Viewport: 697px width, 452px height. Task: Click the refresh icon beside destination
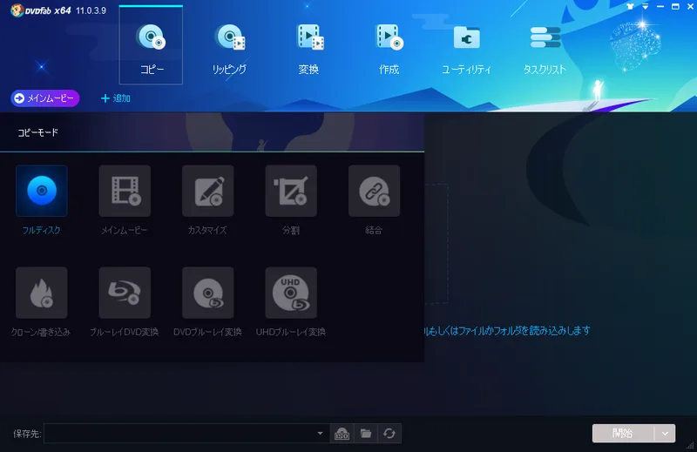(389, 434)
